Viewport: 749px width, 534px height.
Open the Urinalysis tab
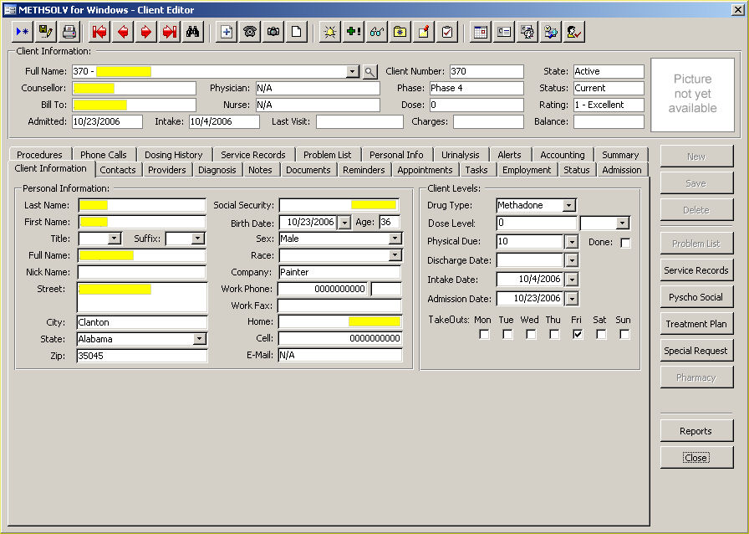click(x=460, y=155)
